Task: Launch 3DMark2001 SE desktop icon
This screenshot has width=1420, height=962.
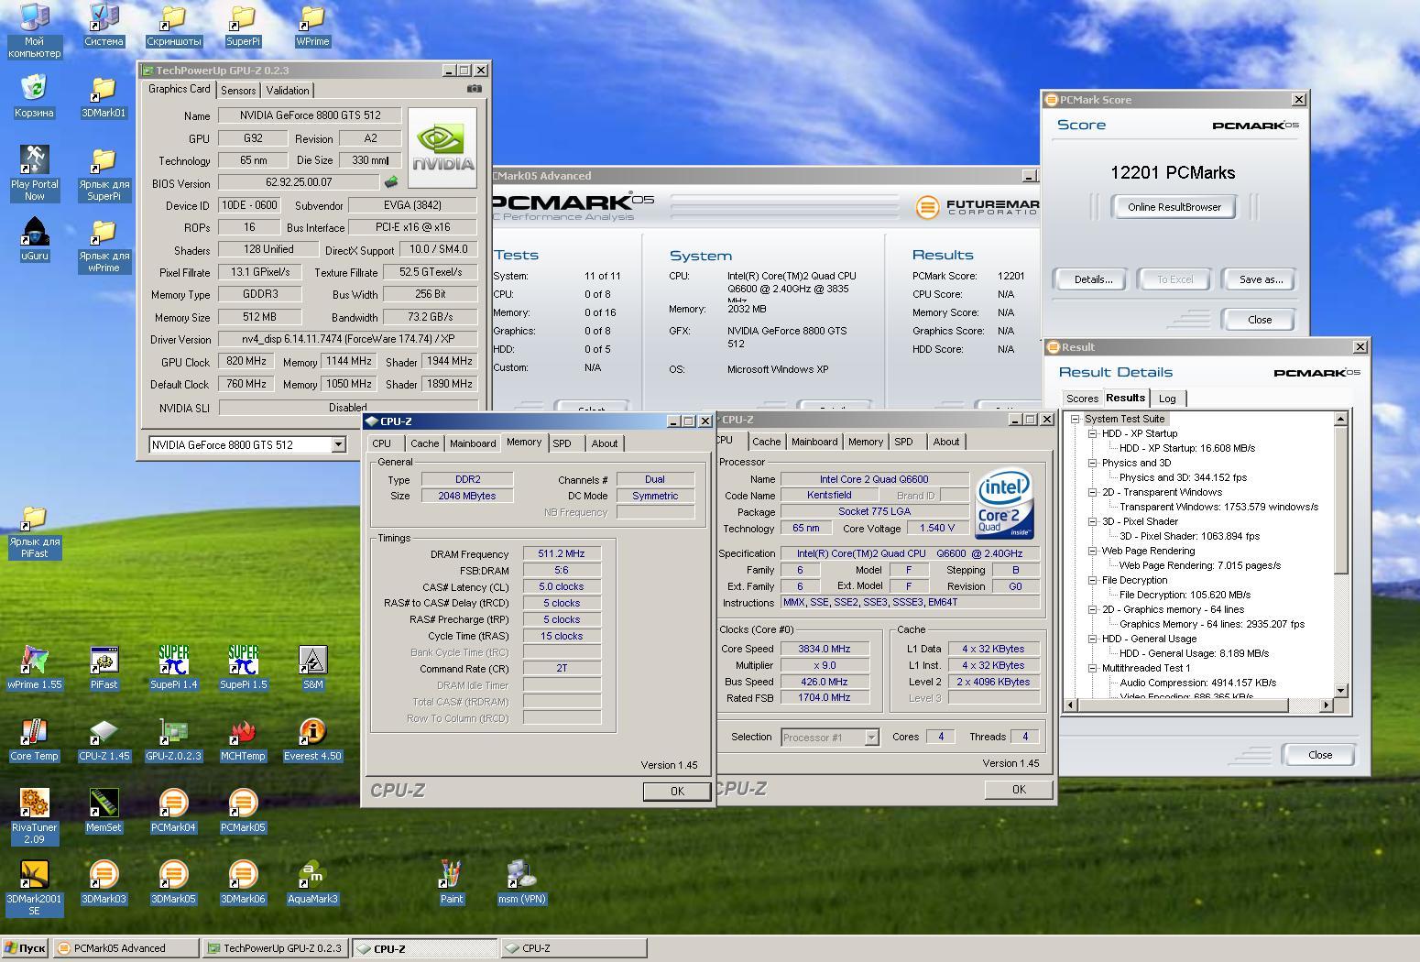Action: tap(34, 888)
